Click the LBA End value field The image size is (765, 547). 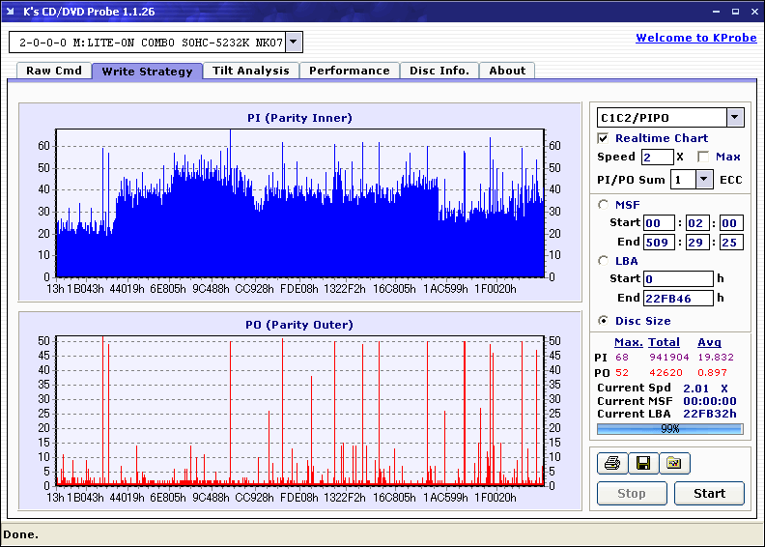click(678, 299)
